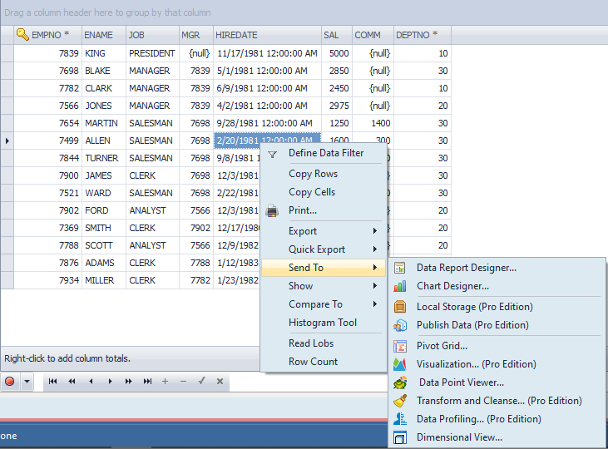Viewport: 608px width, 449px height.
Task: Choose Local Storage (Pro Edition) option
Action: pyautogui.click(x=497, y=307)
